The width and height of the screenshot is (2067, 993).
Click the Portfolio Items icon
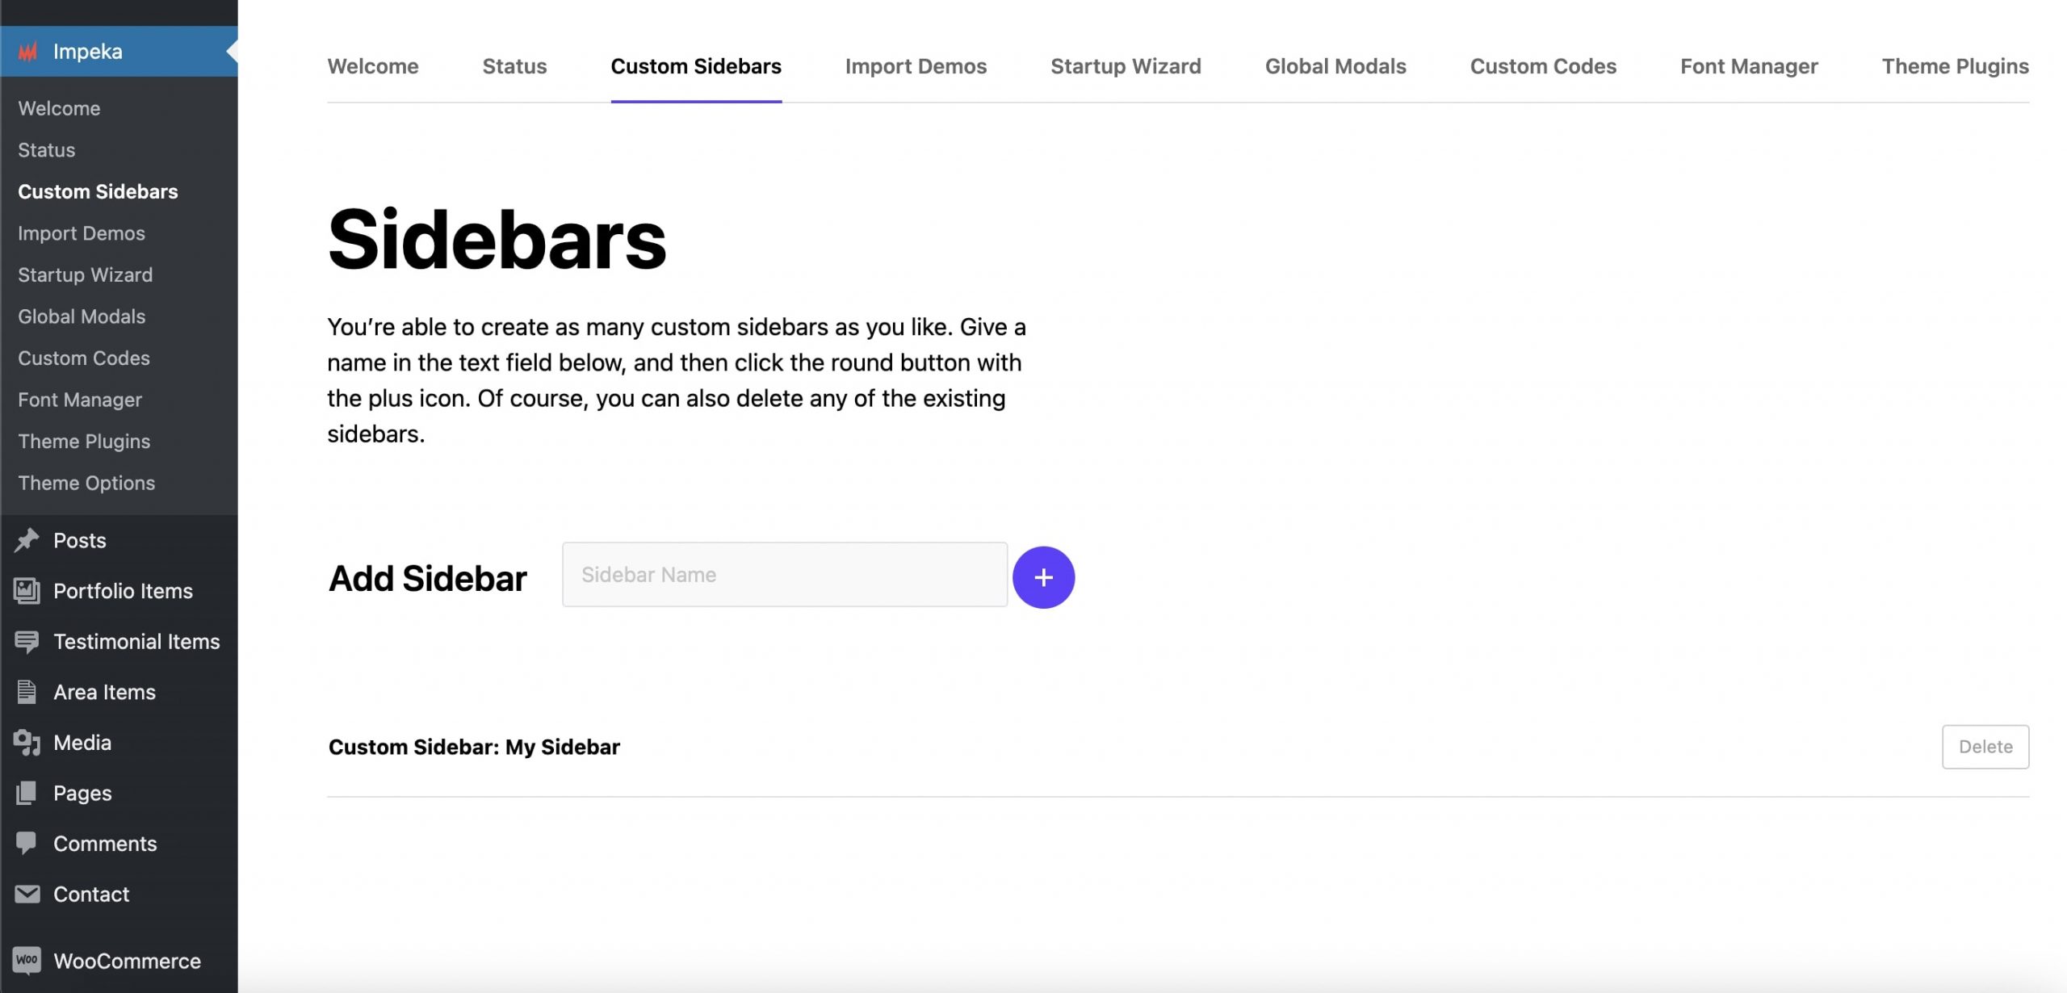27,591
